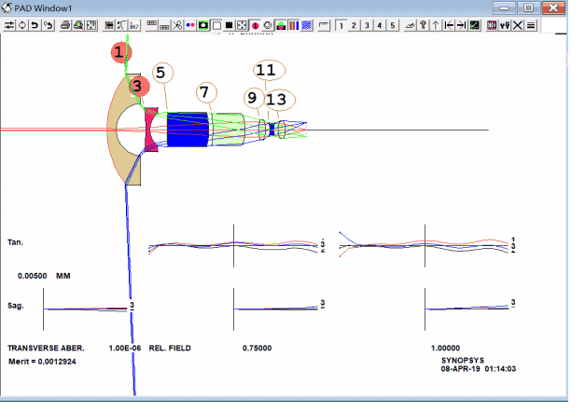Click the camera snapshot icon
Screen dimensions: 585x412
point(203,25)
